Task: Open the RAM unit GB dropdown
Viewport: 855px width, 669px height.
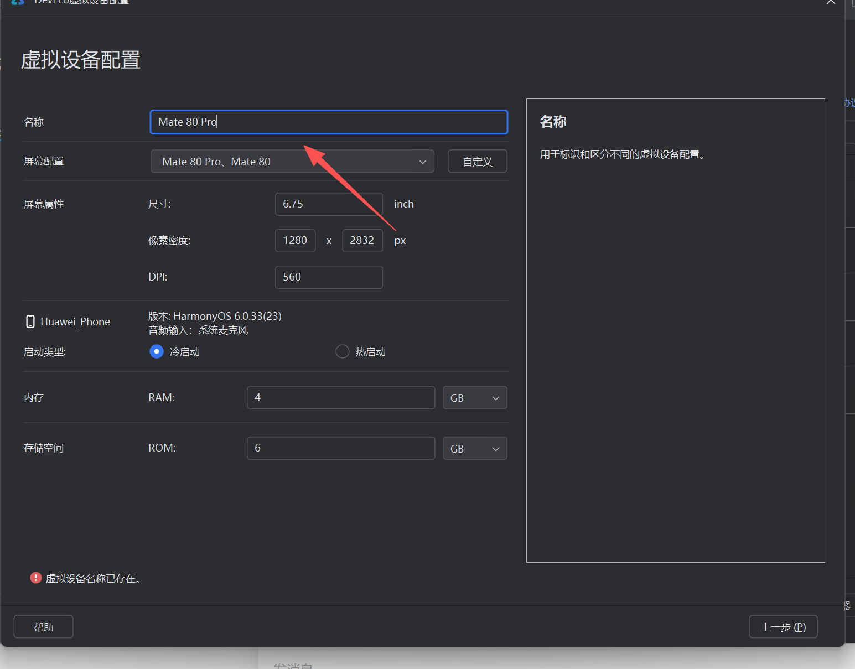Action: point(475,397)
